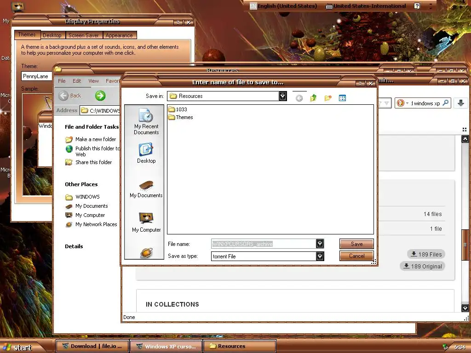Open the File menu in Explorer

(62, 81)
